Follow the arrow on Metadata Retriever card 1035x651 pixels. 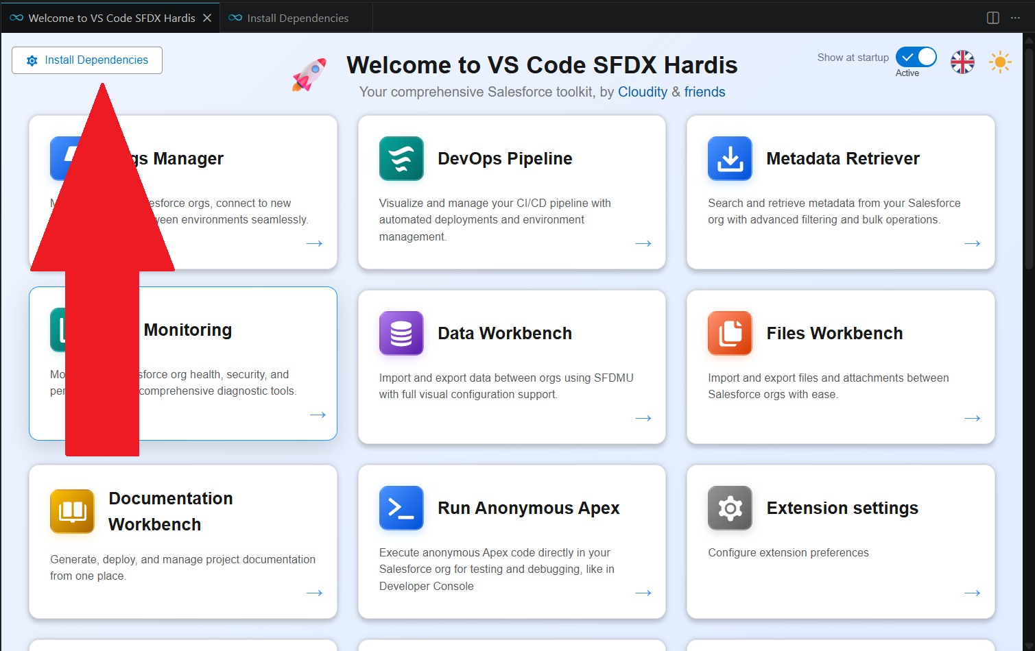pos(973,243)
